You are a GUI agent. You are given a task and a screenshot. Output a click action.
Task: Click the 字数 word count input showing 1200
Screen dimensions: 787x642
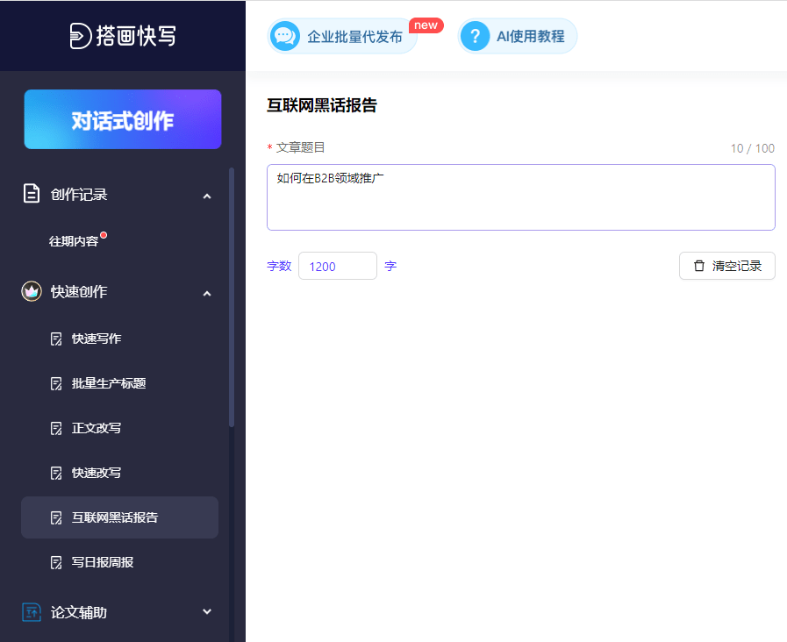[337, 266]
